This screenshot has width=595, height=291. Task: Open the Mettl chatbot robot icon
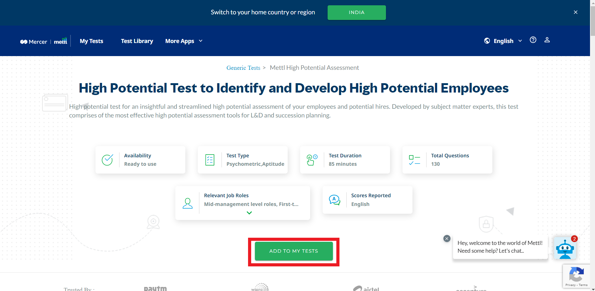tap(565, 248)
